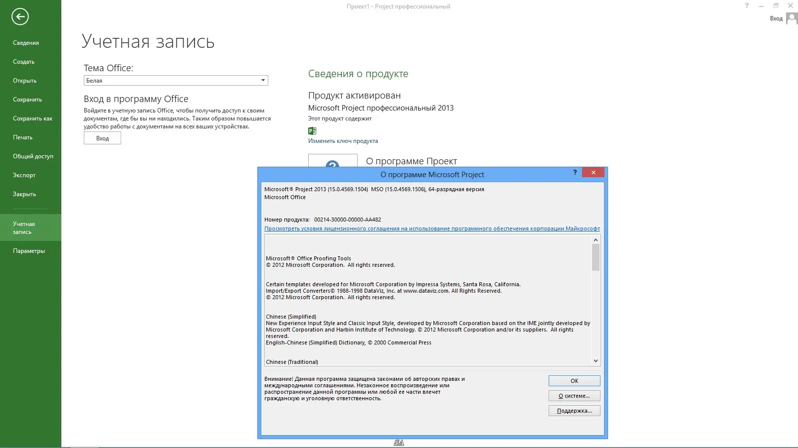This screenshot has width=798, height=448.
Task: Close the About Microsoft Project dialog
Action: coord(593,172)
